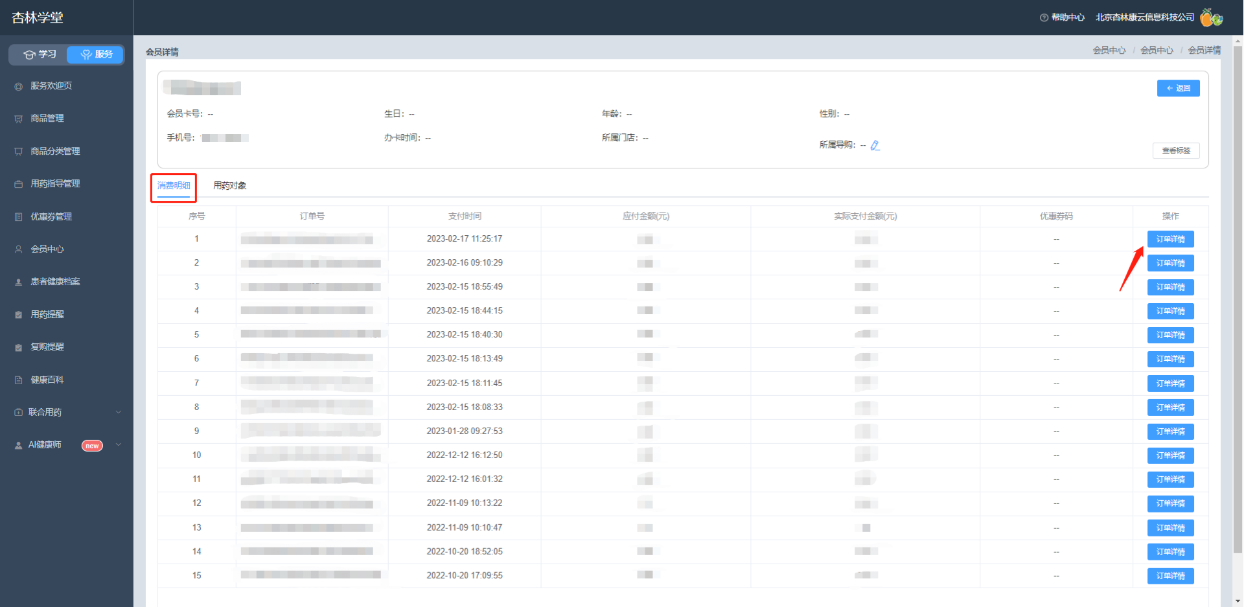
Task: Switch to the 学习 mode toggle
Action: (40, 54)
